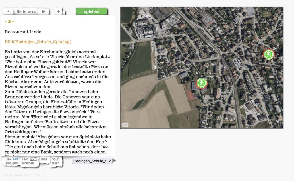Add a new page with plus button
Screen dimensions: 294x181
coord(58,11)
